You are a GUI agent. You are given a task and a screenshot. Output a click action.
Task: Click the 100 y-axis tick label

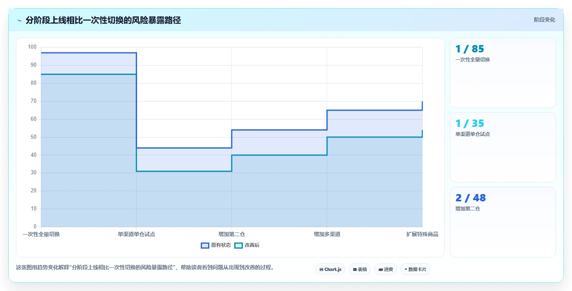[x=32, y=47]
